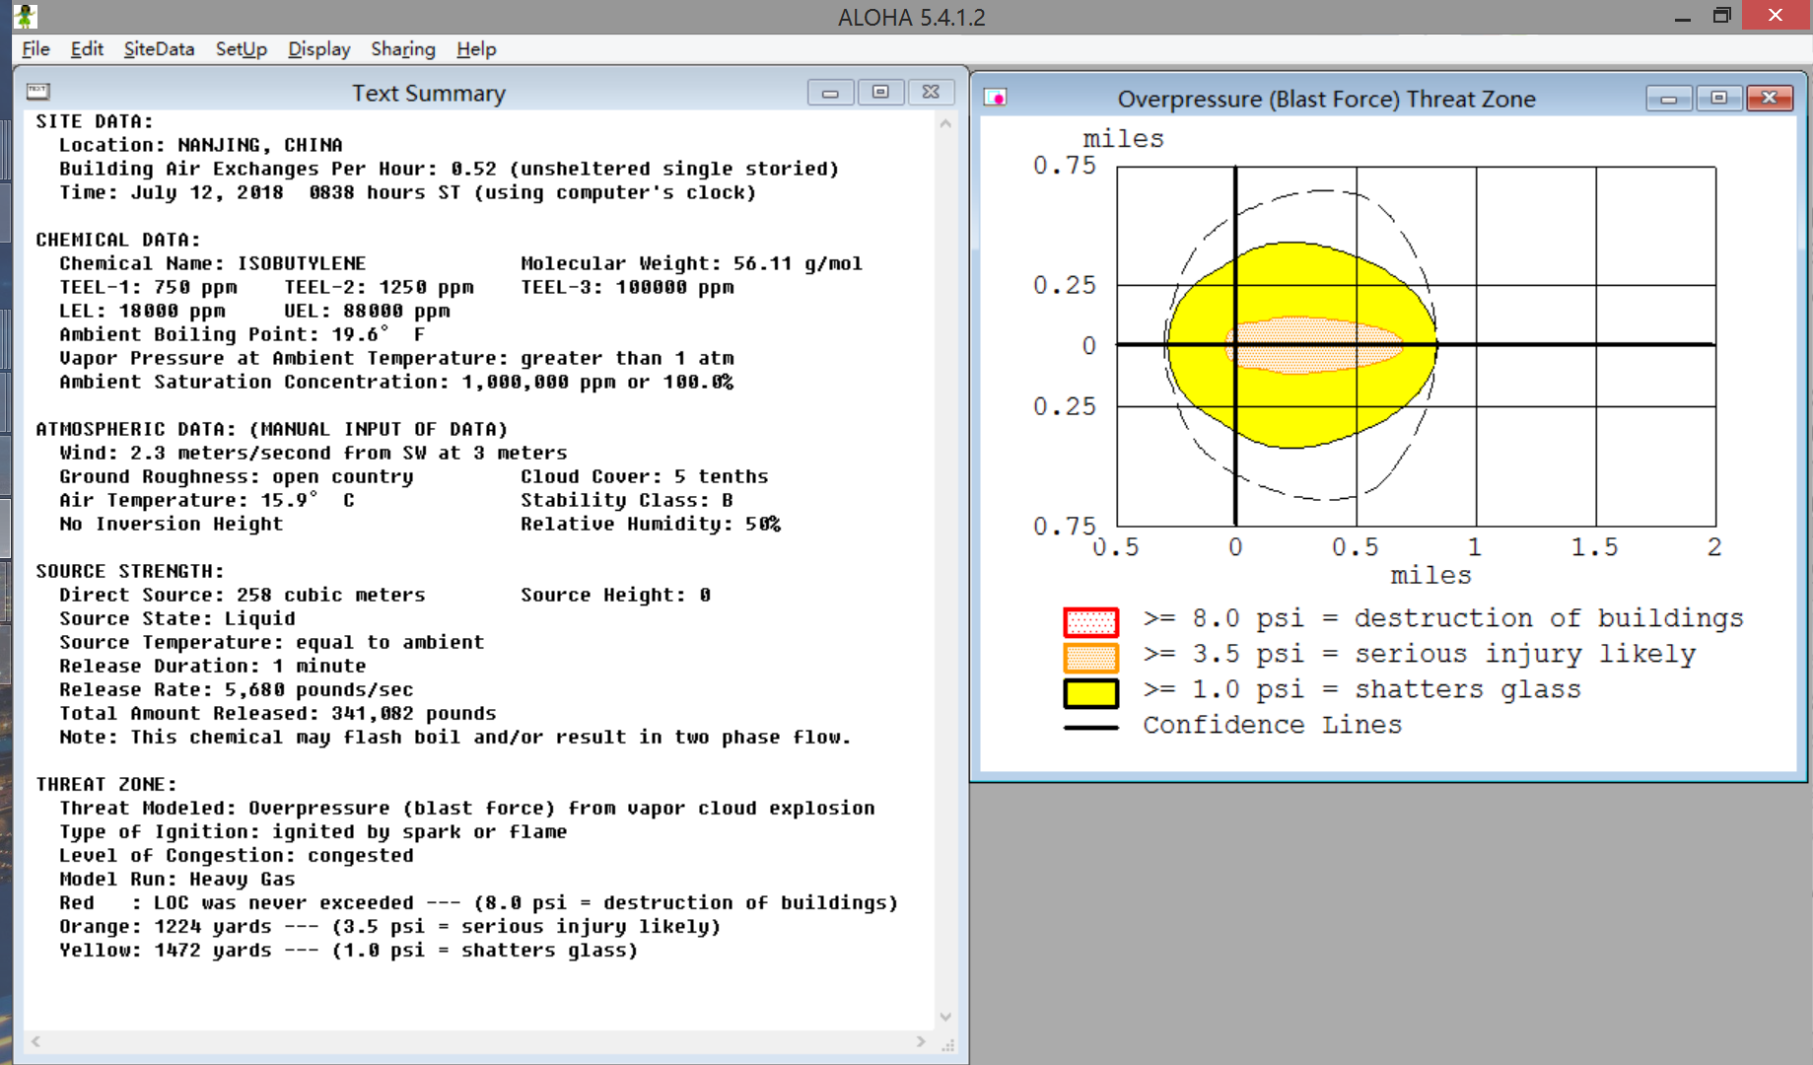Maximize the Text Summary window
The image size is (1813, 1065).
point(880,93)
